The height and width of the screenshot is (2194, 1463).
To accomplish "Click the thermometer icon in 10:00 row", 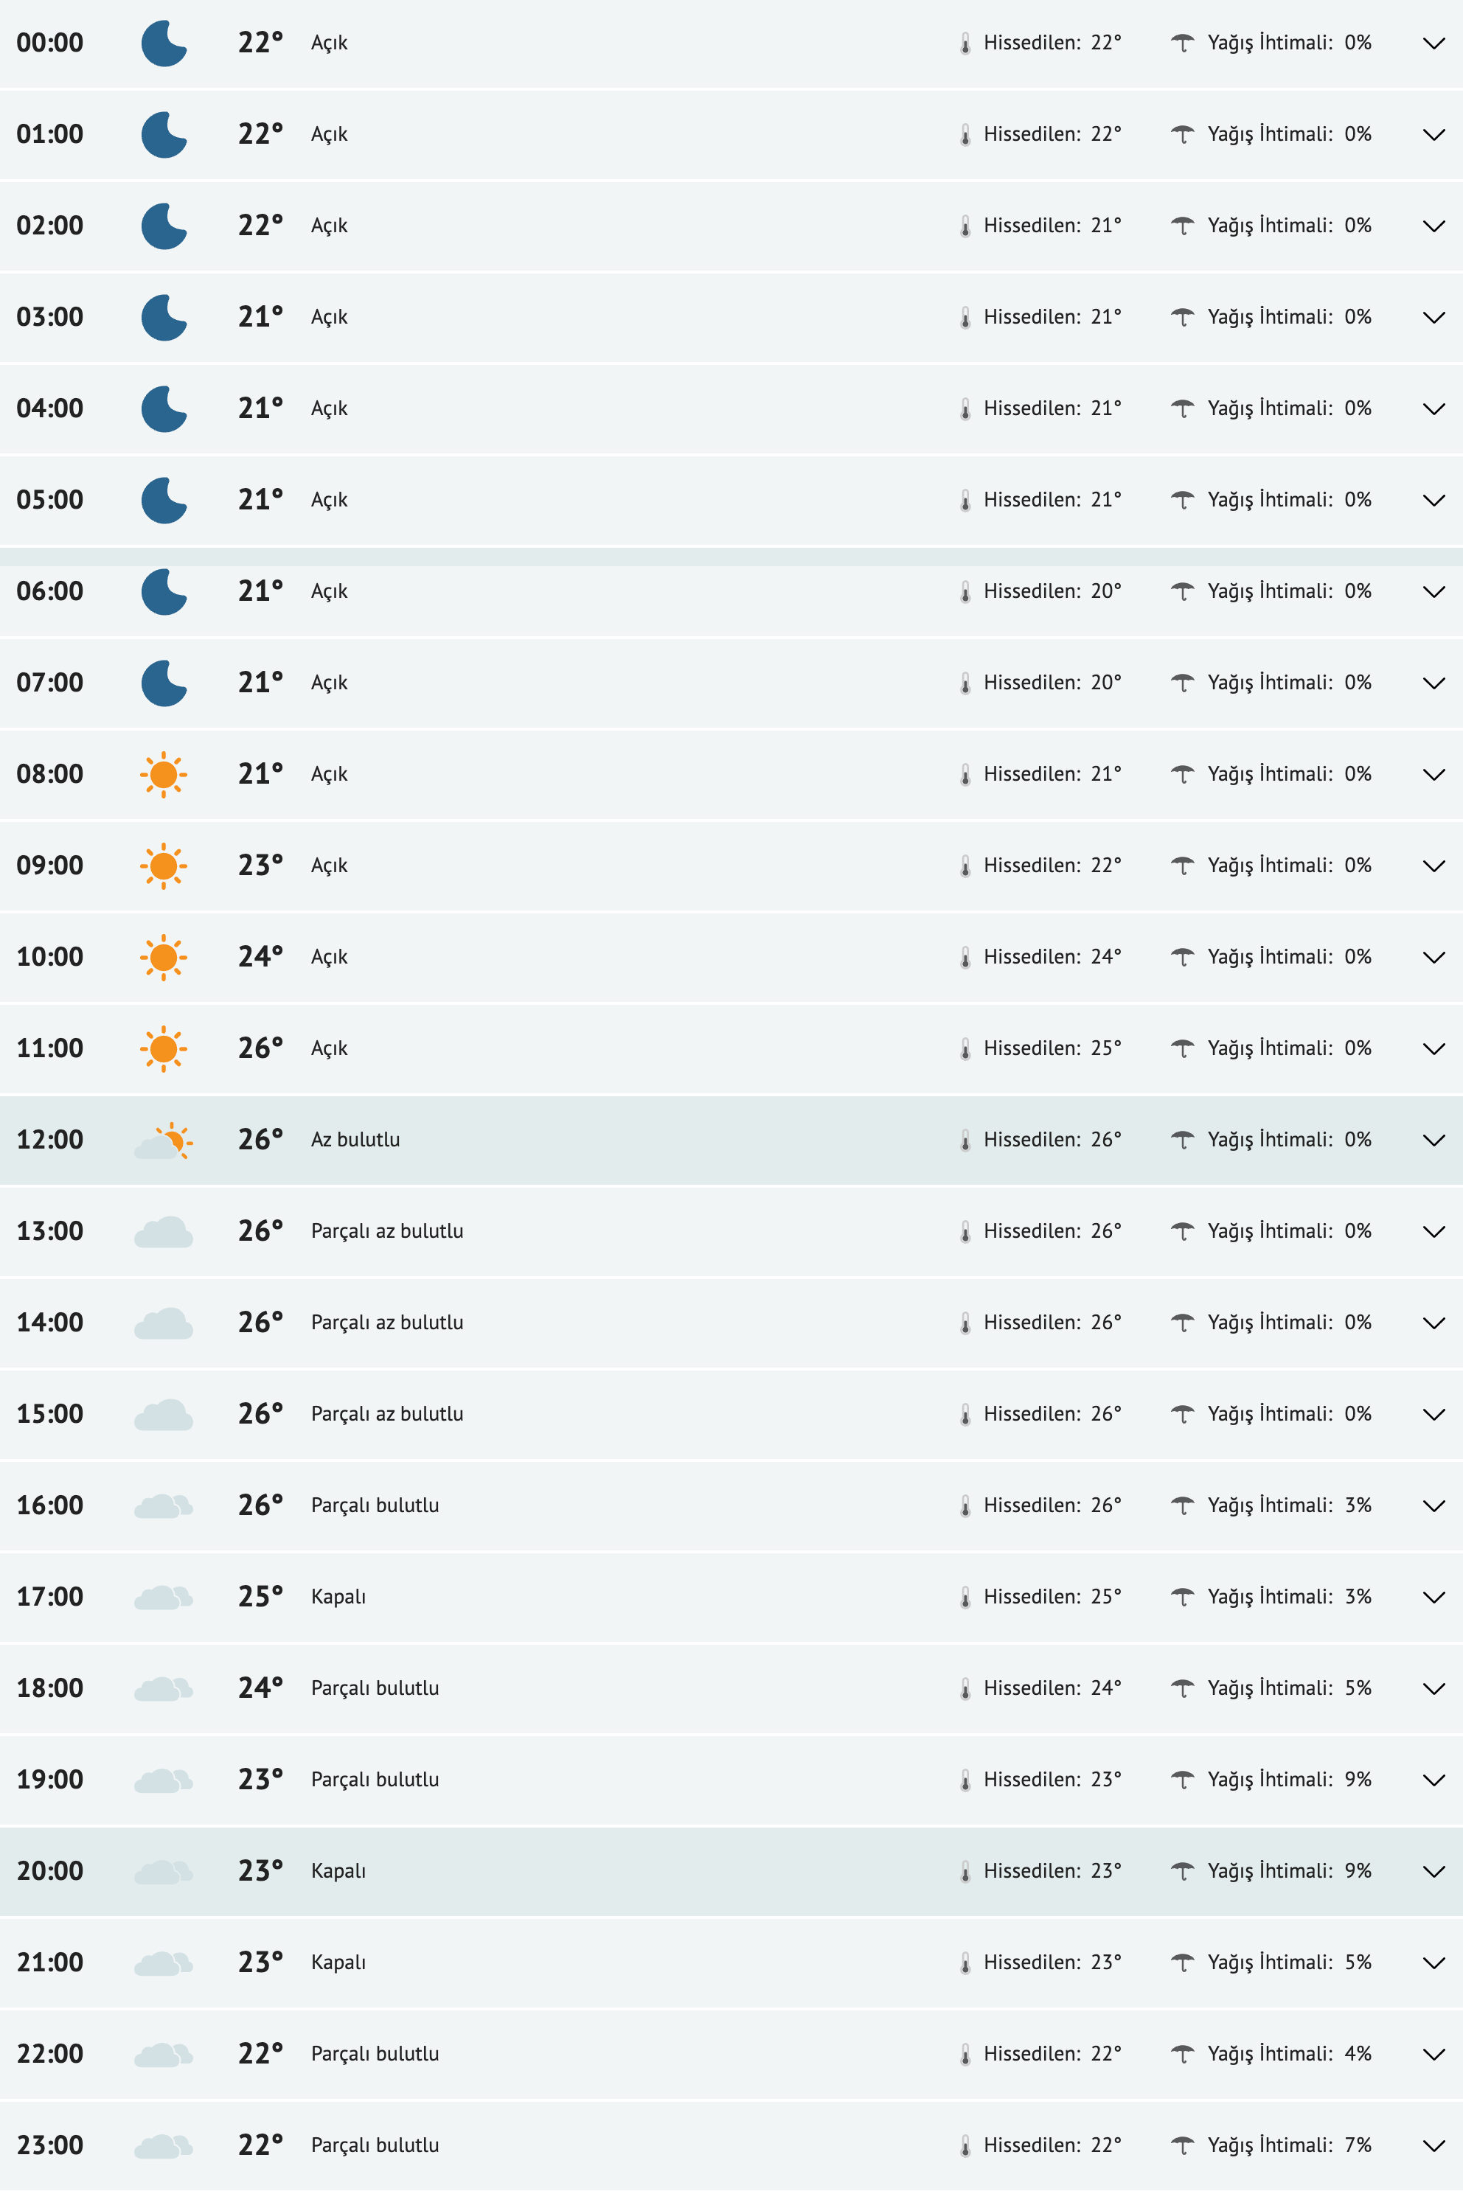I will (965, 958).
